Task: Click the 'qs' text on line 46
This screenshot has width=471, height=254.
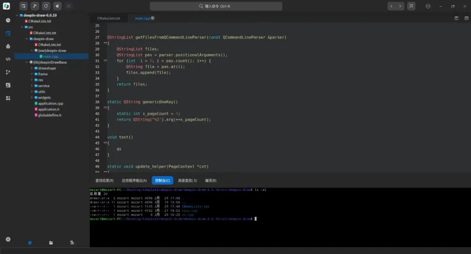Action: click(119, 149)
